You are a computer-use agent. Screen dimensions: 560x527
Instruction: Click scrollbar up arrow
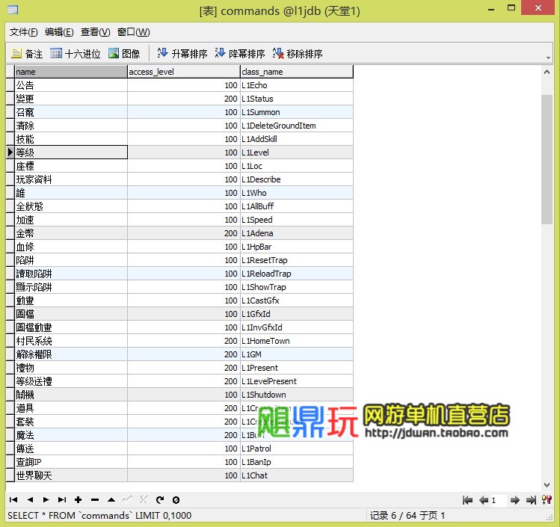coord(547,72)
